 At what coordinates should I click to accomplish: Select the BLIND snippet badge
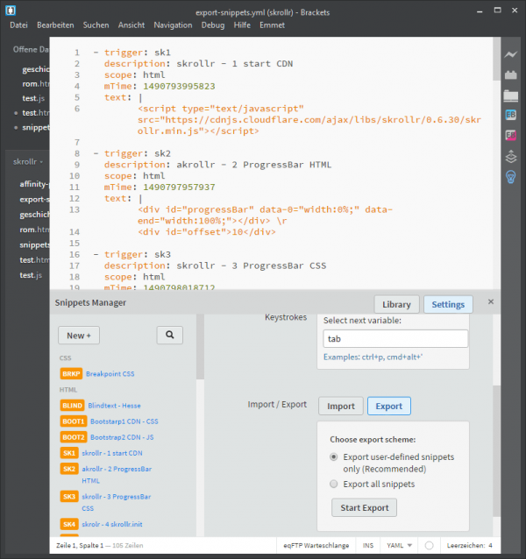pyautogui.click(x=72, y=406)
